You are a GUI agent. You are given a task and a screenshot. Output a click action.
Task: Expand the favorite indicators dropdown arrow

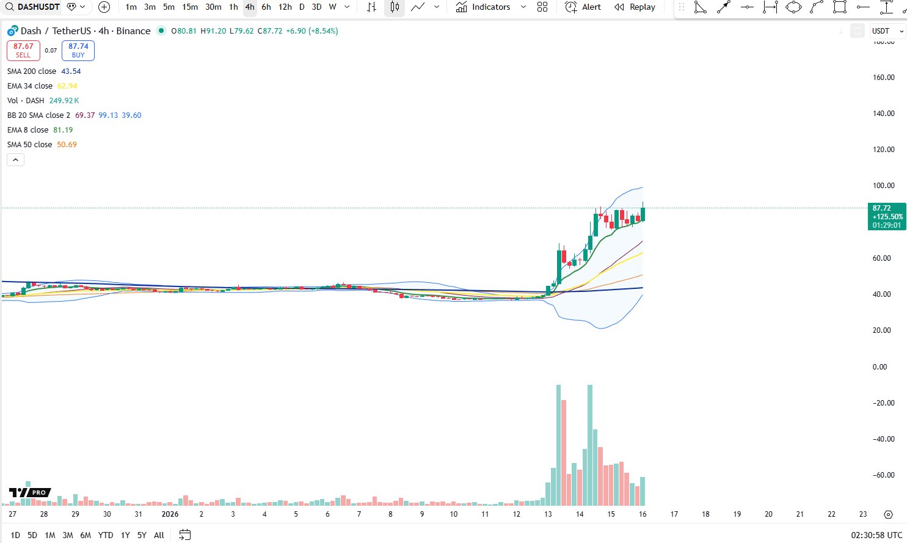click(x=523, y=7)
